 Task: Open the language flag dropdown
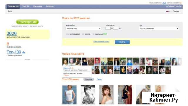(x=168, y=11)
